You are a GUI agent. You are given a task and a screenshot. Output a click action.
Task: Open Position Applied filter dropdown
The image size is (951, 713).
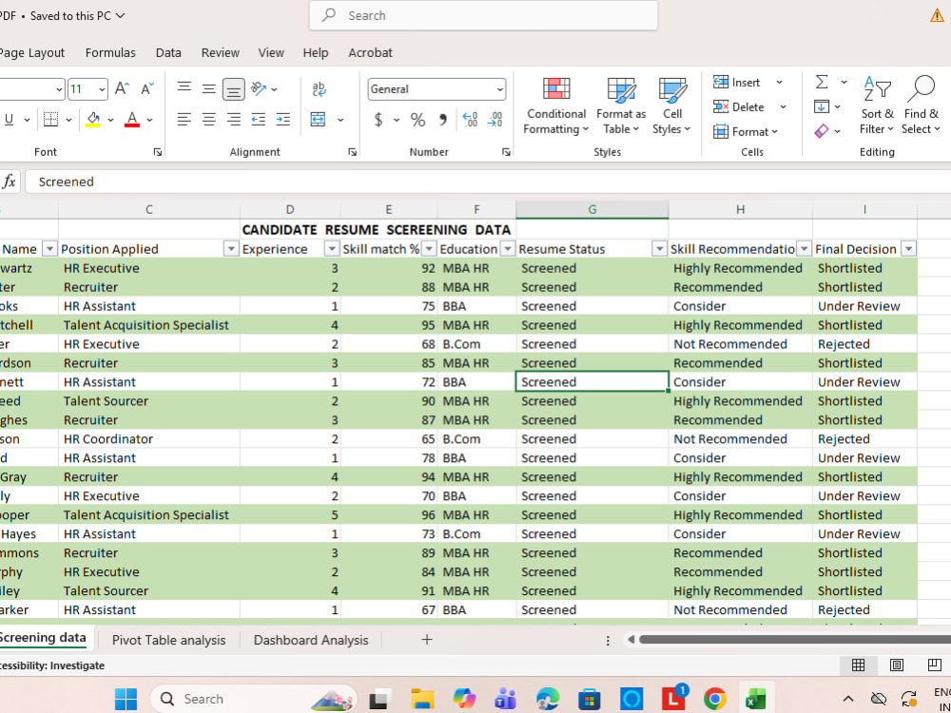[x=231, y=249]
